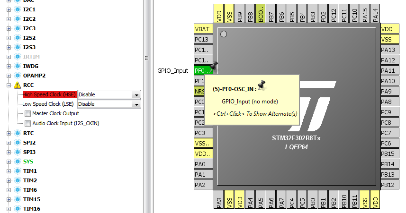Click the I2C1 peripheral cube icon

click(x=18, y=9)
